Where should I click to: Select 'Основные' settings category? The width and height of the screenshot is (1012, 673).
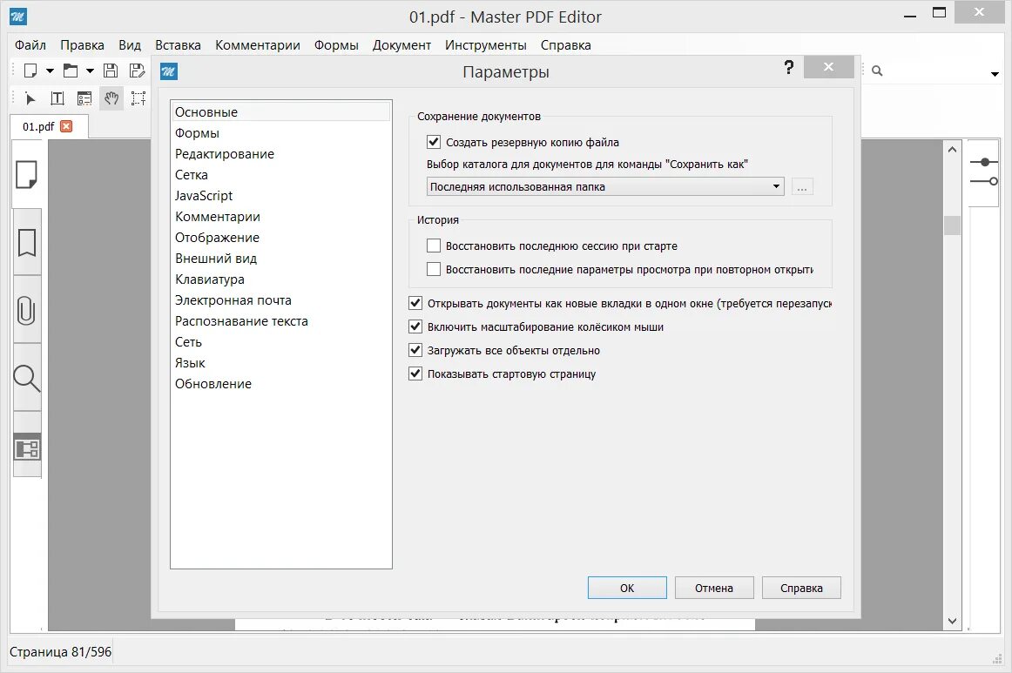pos(280,111)
